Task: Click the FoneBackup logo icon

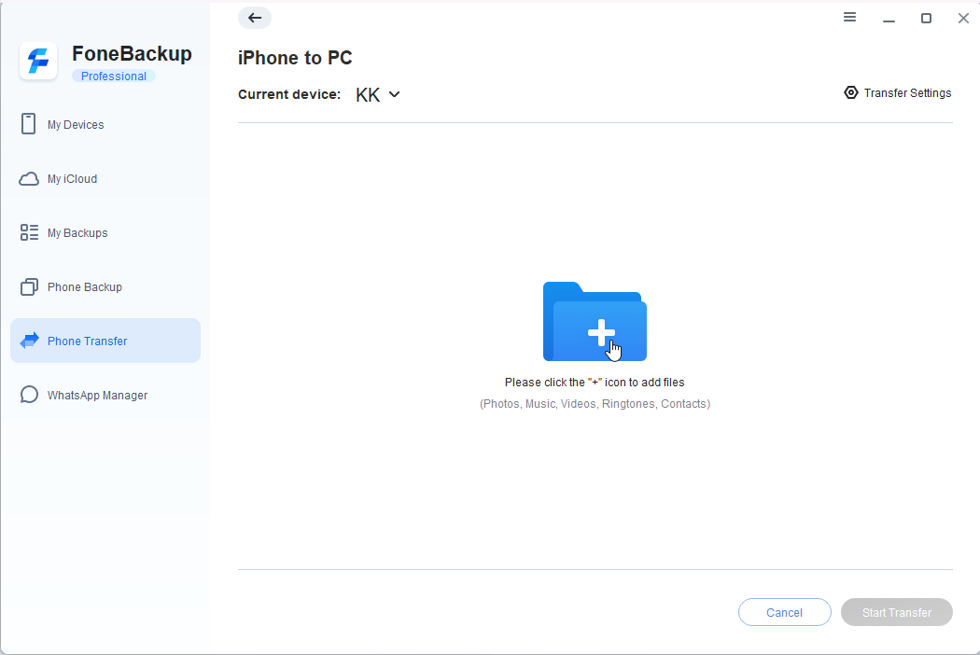Action: click(x=38, y=62)
